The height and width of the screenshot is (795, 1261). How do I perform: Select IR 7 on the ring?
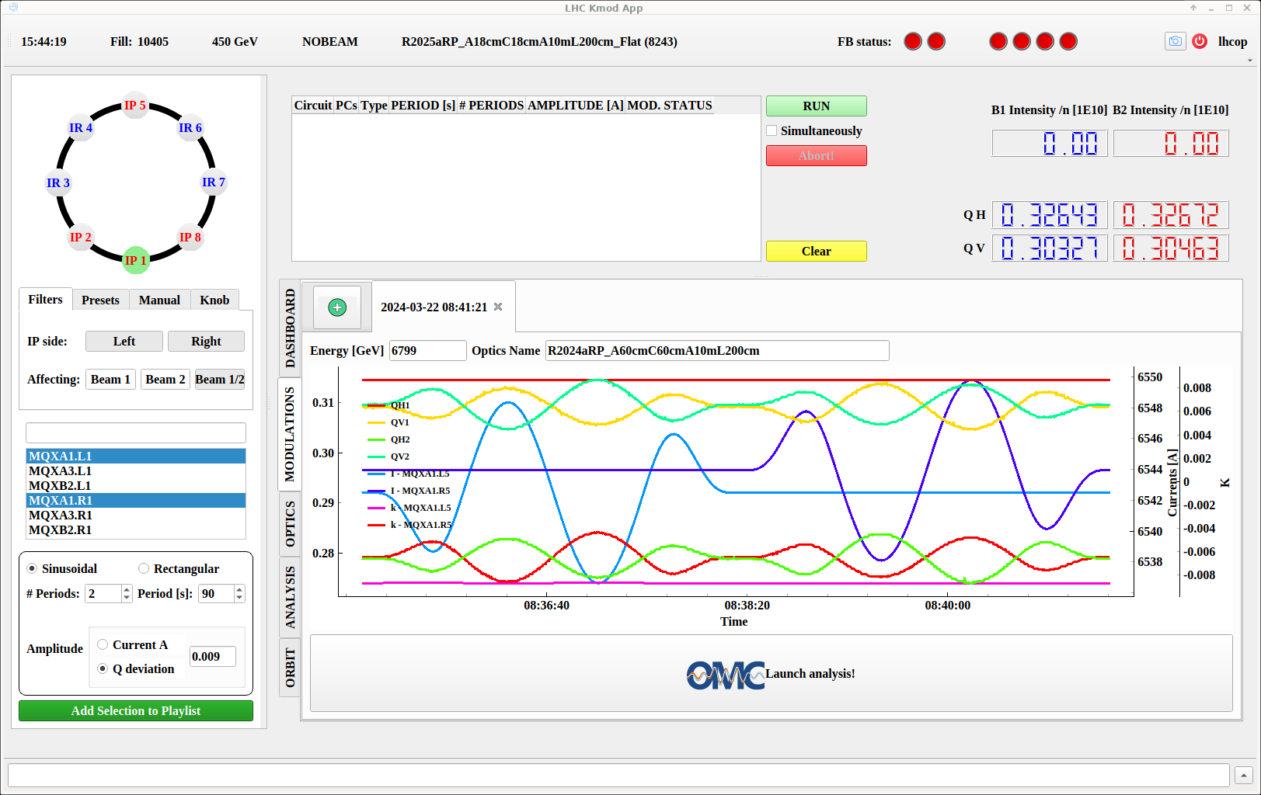click(x=213, y=182)
